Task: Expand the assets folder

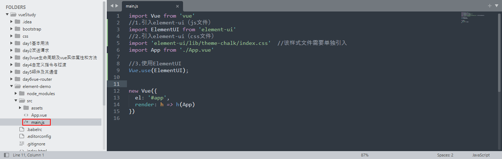Action: (x=20, y=108)
